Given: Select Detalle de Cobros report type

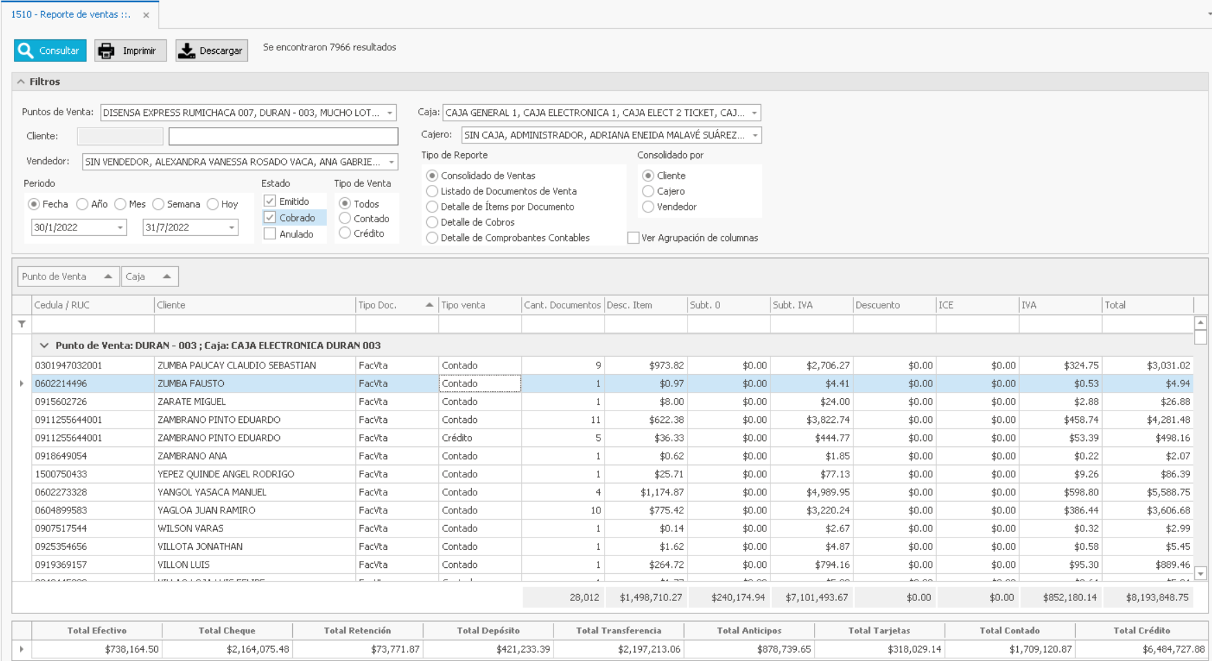Looking at the screenshot, I should pos(433,222).
